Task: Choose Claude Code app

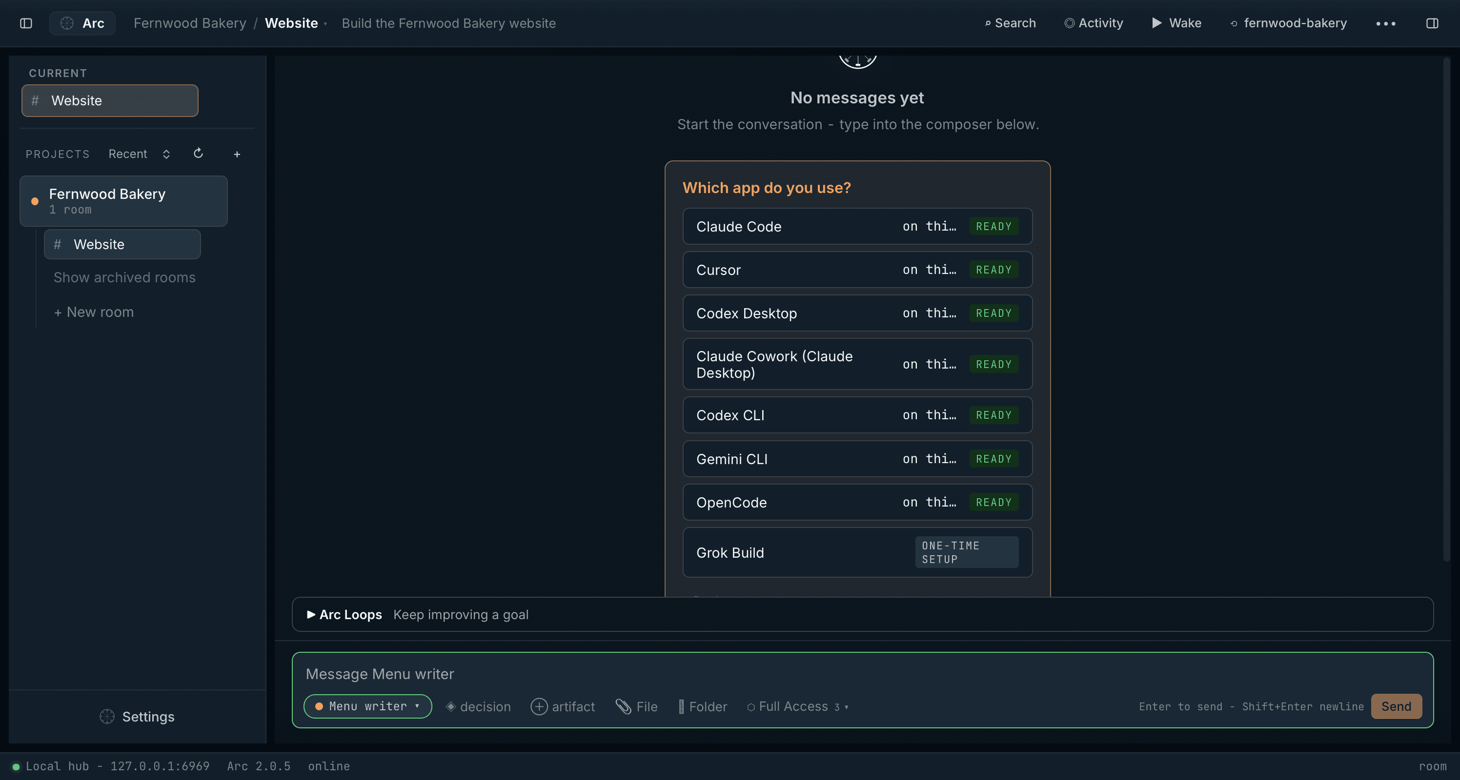Action: pos(857,226)
